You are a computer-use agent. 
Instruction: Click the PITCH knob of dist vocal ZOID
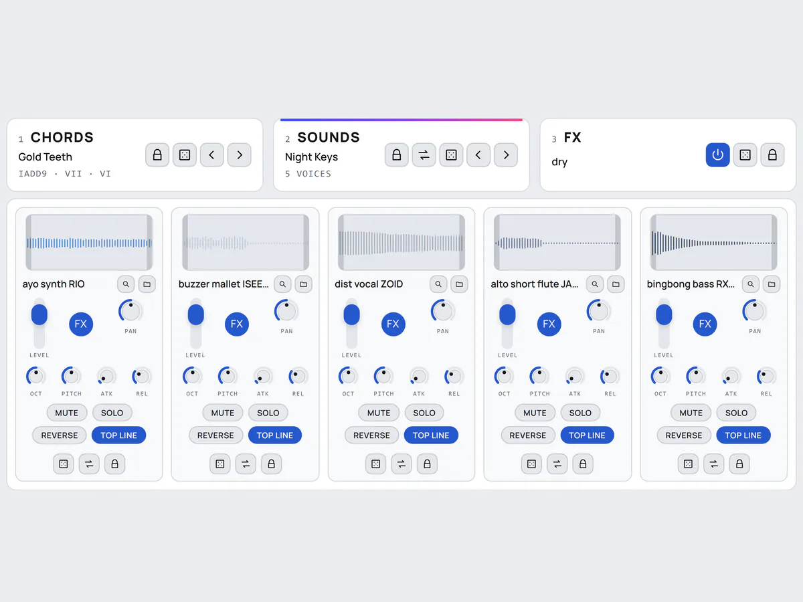[384, 376]
